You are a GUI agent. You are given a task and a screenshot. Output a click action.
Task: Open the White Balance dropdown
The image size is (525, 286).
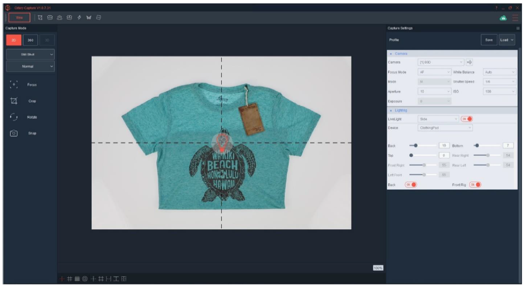click(x=499, y=72)
